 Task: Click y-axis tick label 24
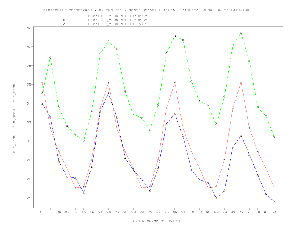(x=29, y=198)
